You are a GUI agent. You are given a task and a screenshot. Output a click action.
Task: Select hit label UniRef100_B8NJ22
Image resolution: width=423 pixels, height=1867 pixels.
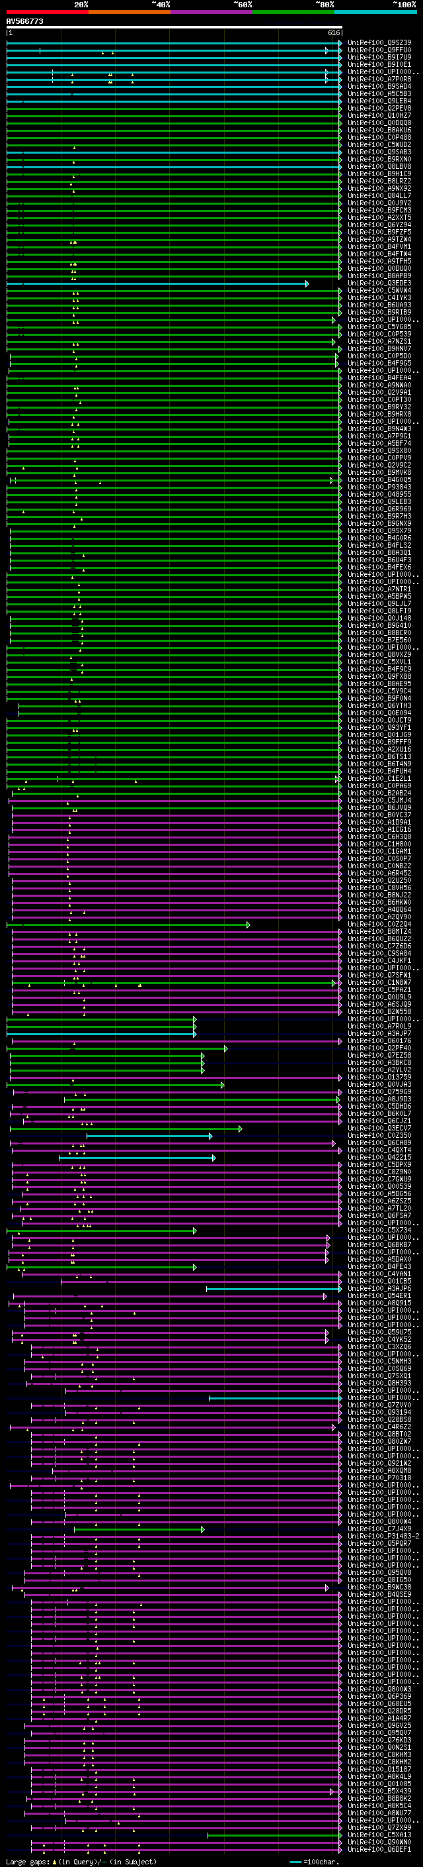pos(379,895)
